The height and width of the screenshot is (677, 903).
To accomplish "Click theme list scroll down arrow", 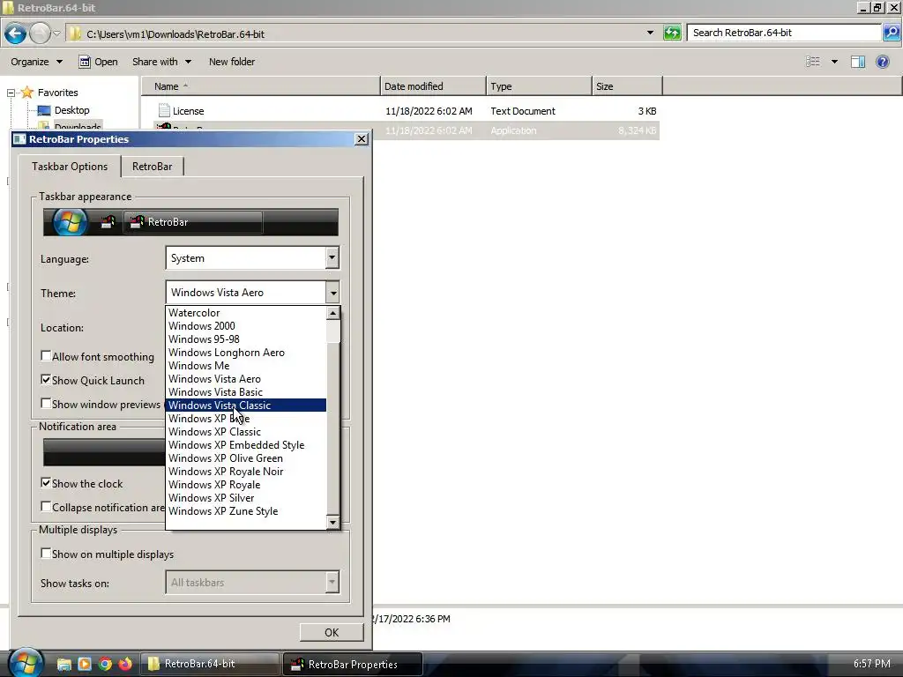I will click(332, 522).
